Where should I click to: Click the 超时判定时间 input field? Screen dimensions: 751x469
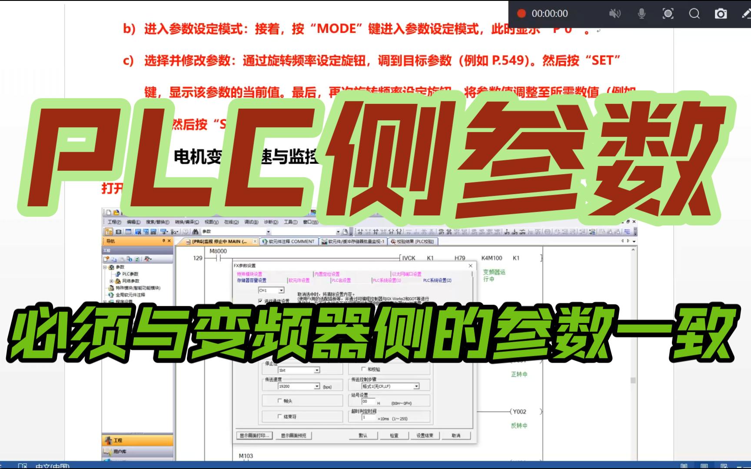[368, 418]
